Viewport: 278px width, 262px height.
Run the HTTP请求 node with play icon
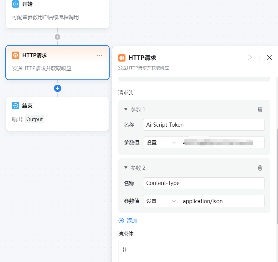pos(250,57)
